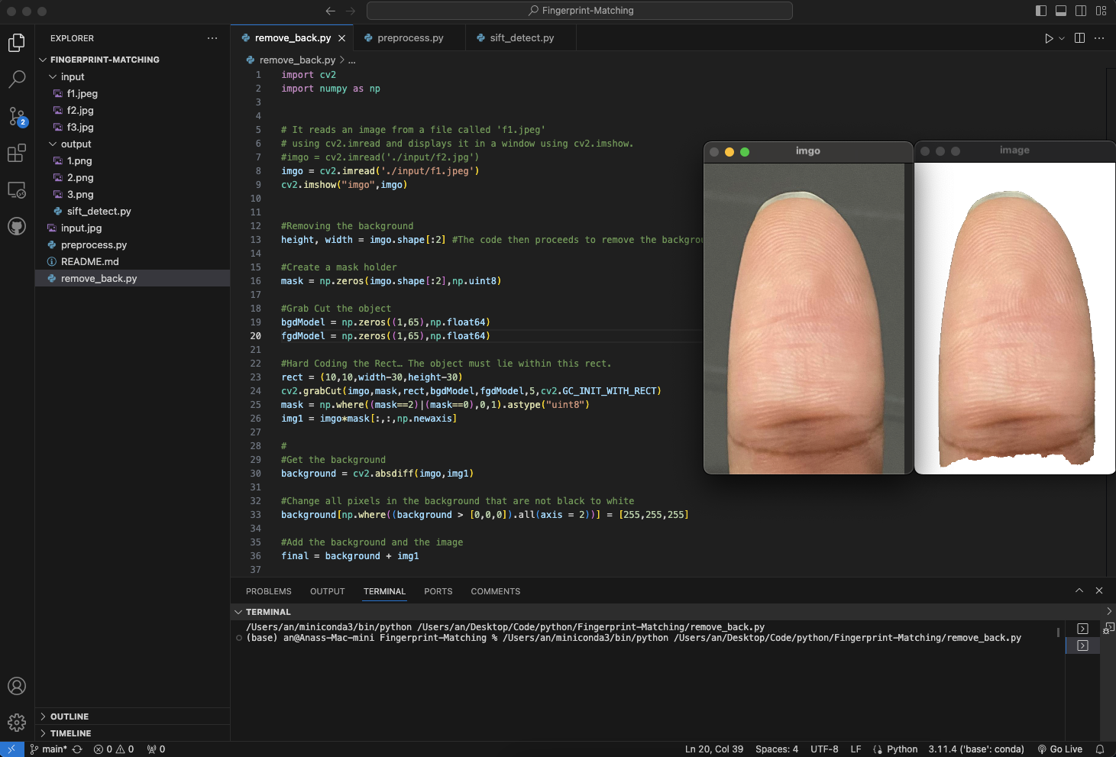The width and height of the screenshot is (1116, 757).
Task: Open the Accounts icon
Action: [17, 686]
